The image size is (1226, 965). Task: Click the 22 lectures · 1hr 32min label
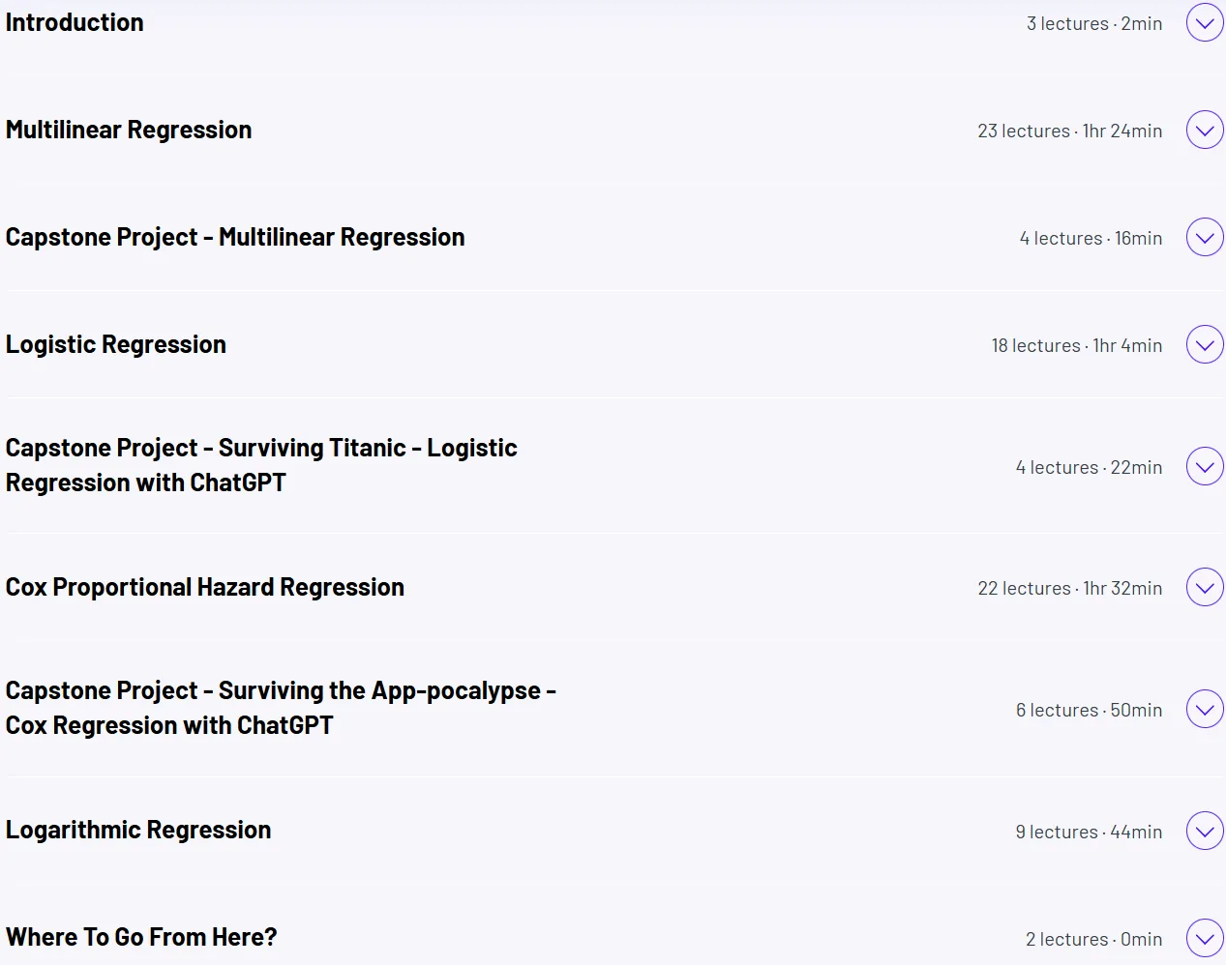pyautogui.click(x=1070, y=588)
